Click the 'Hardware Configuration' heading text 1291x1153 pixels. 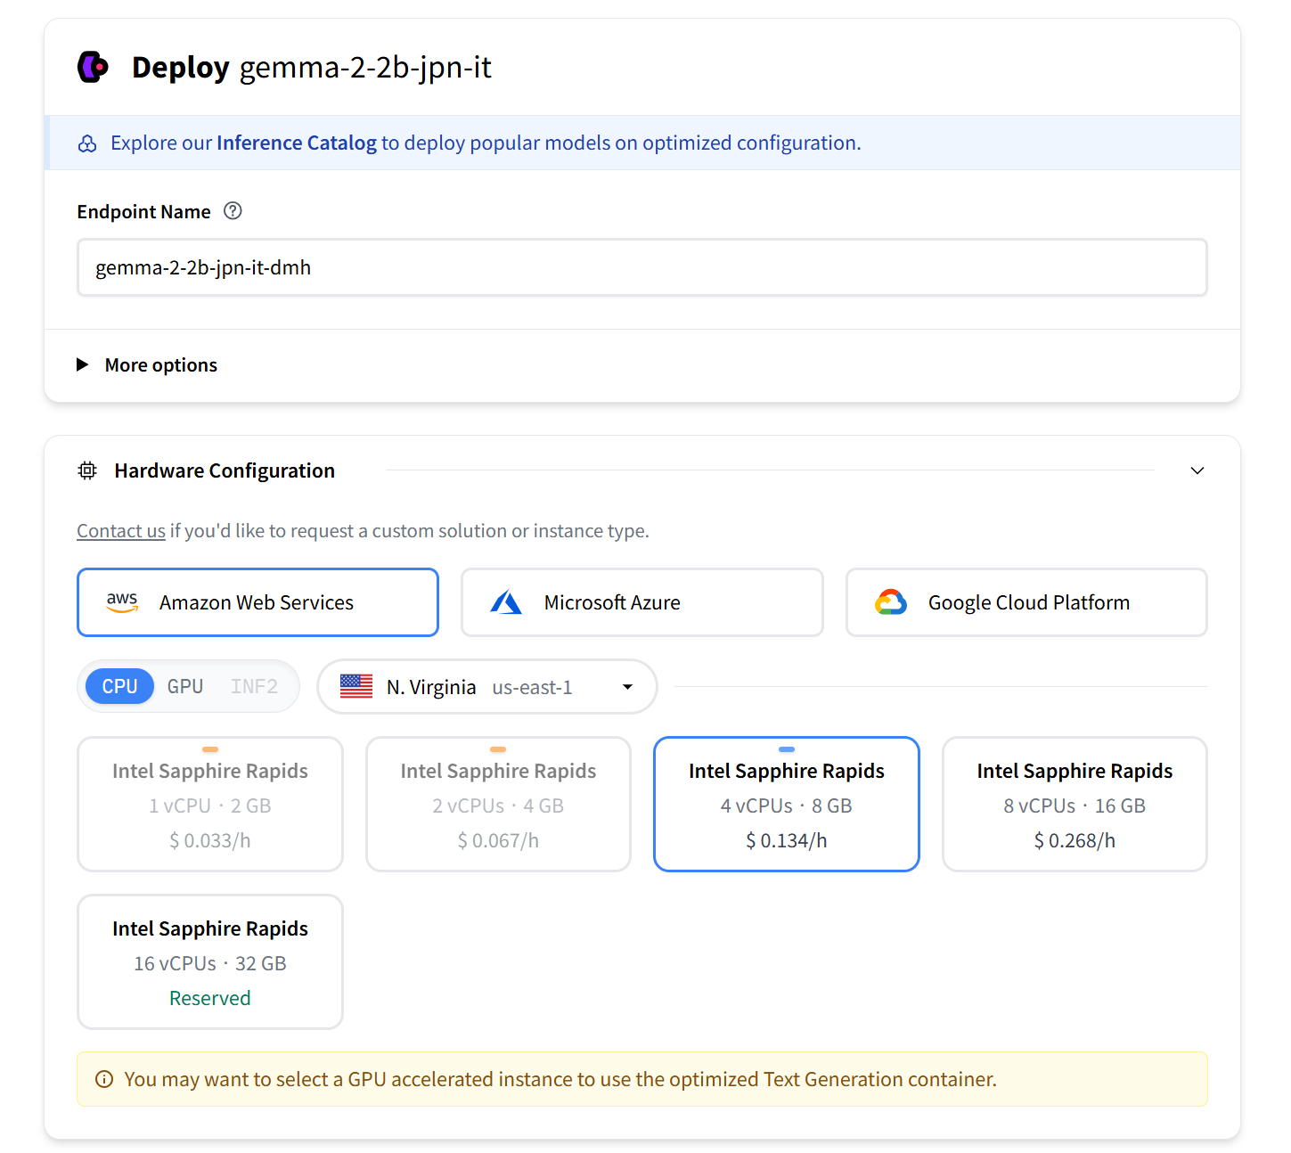pos(225,470)
